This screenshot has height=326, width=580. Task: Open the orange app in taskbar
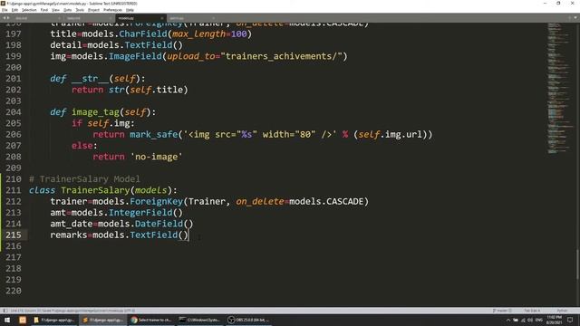coord(23,320)
